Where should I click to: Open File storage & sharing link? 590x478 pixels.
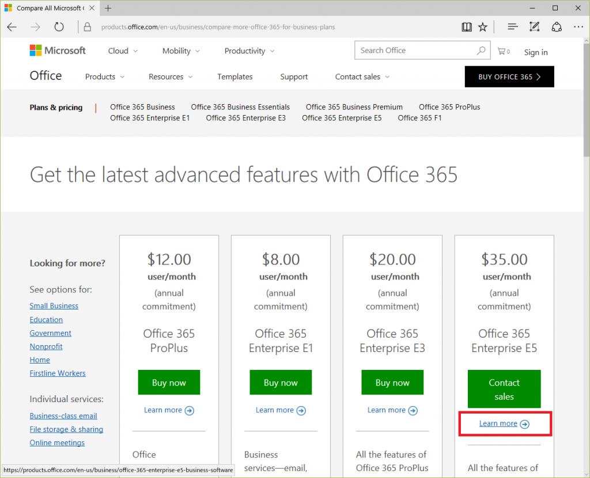click(x=66, y=430)
